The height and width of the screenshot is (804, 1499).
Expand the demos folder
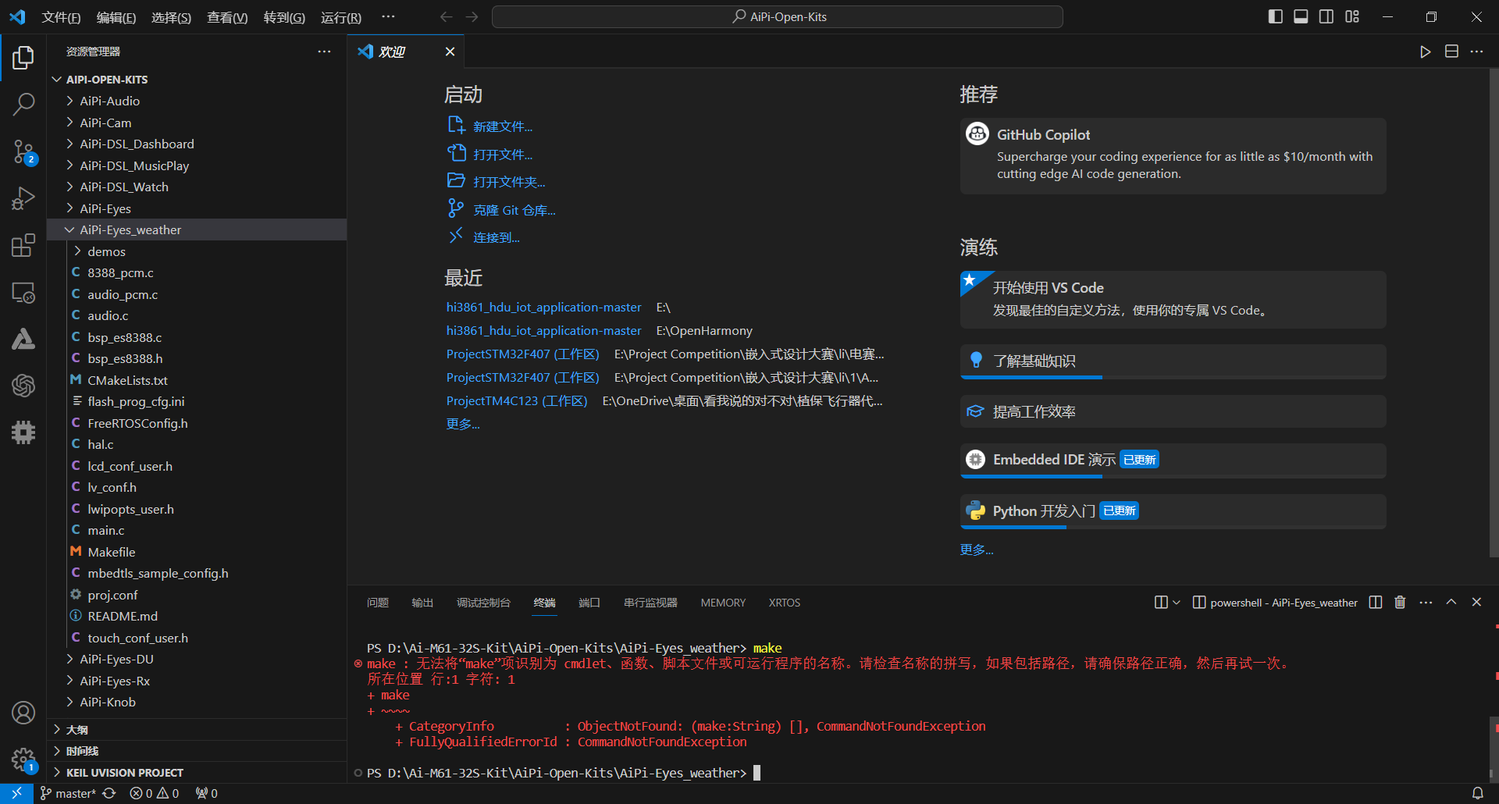coord(197,251)
